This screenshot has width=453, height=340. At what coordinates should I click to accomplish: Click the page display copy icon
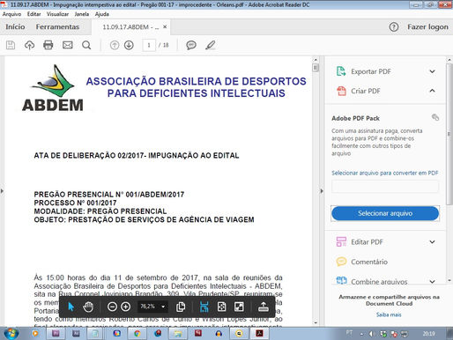[x=181, y=307]
